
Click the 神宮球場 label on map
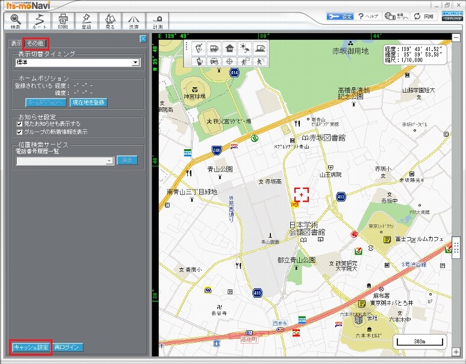pos(194,96)
